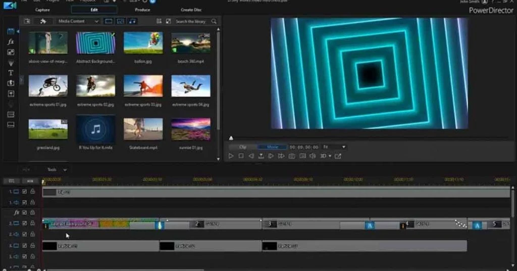Select the Skateboard.mp4 thumbnail
517x271 pixels.
pyautogui.click(x=143, y=129)
